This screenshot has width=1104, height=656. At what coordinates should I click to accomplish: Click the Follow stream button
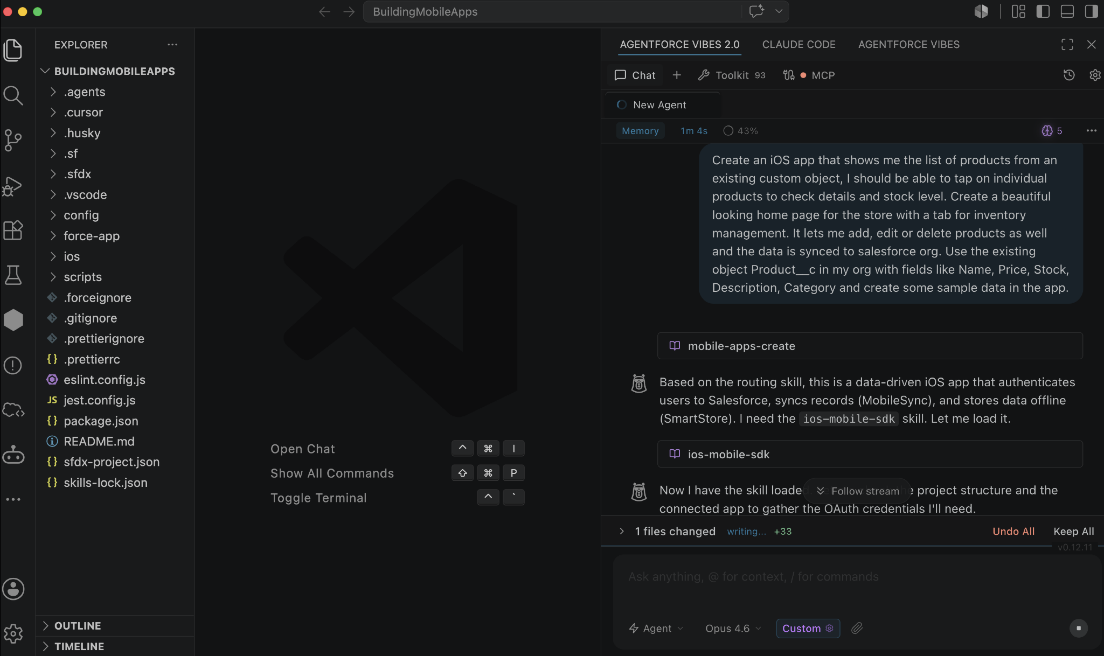pos(857,491)
